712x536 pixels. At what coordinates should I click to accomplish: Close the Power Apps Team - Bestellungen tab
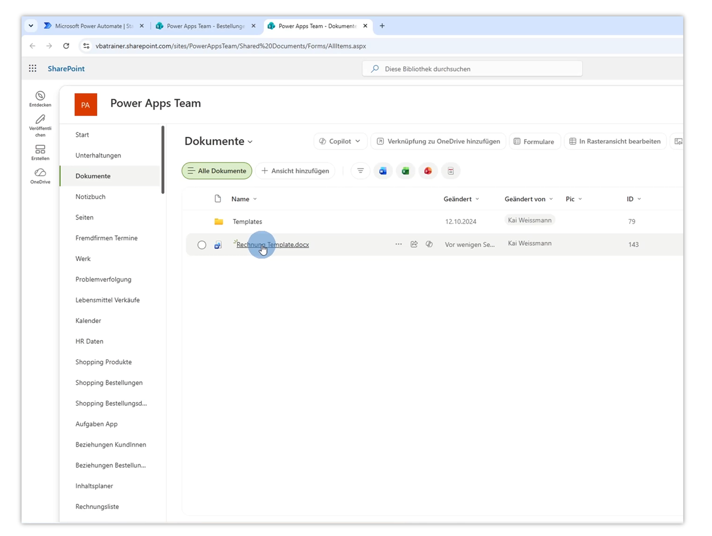point(254,26)
